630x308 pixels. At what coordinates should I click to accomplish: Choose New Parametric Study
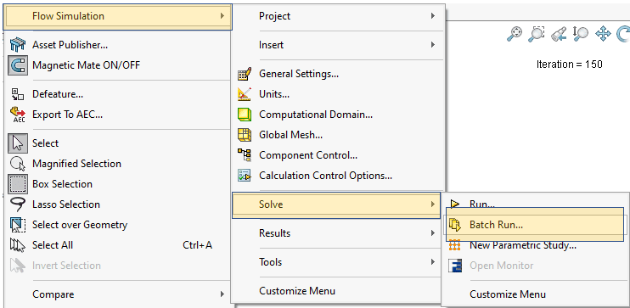[523, 245]
